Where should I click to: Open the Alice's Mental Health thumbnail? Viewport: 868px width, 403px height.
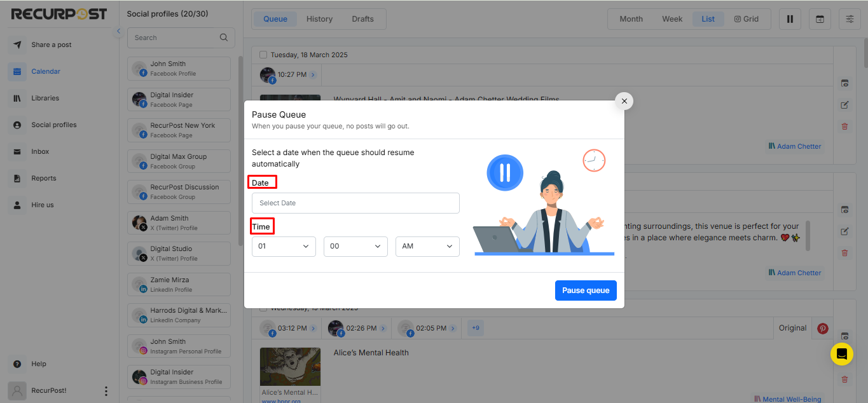291,366
